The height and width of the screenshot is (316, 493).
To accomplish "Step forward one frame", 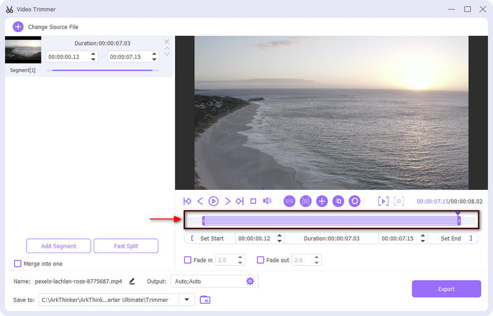I will (x=227, y=201).
